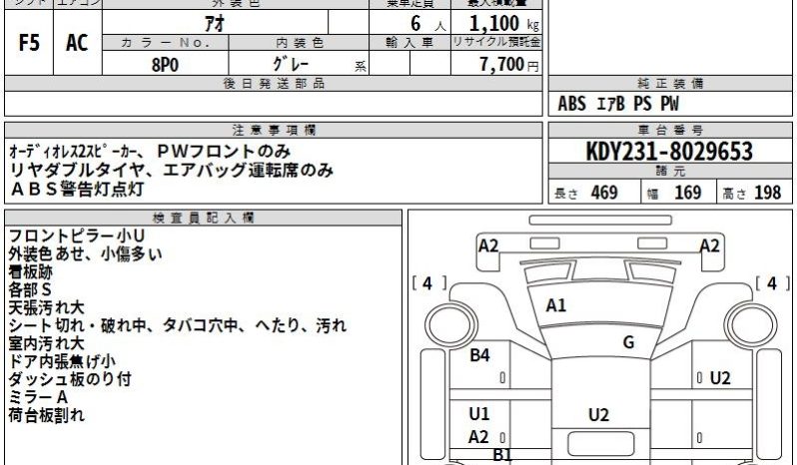Click the 'ABS警告灯点灯' note line
797x465 pixels.
click(77, 189)
